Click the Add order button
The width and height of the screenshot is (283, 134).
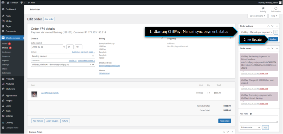[x=49, y=19]
